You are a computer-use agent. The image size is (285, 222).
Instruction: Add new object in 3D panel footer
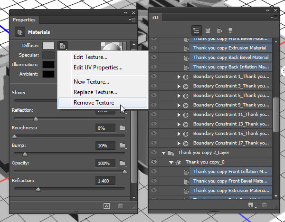click(x=251, y=205)
